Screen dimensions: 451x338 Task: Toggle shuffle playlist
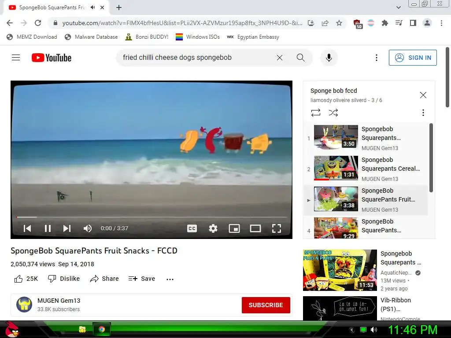pos(333,112)
